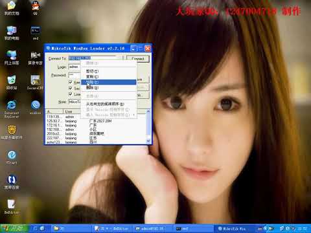Viewport: 311px width, 233px height.
Task: Click the Windows Start button
Action: click(14, 228)
